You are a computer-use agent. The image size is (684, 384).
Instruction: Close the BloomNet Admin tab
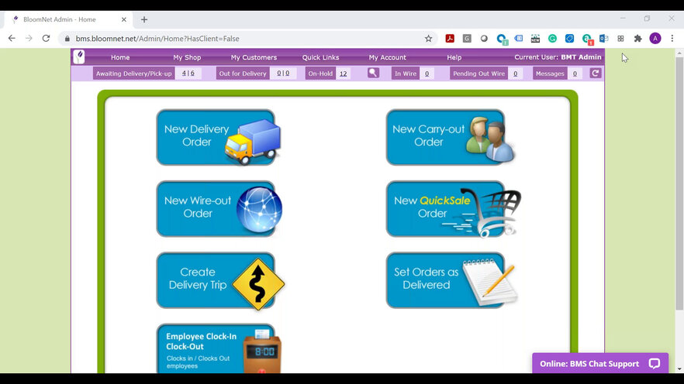click(124, 19)
